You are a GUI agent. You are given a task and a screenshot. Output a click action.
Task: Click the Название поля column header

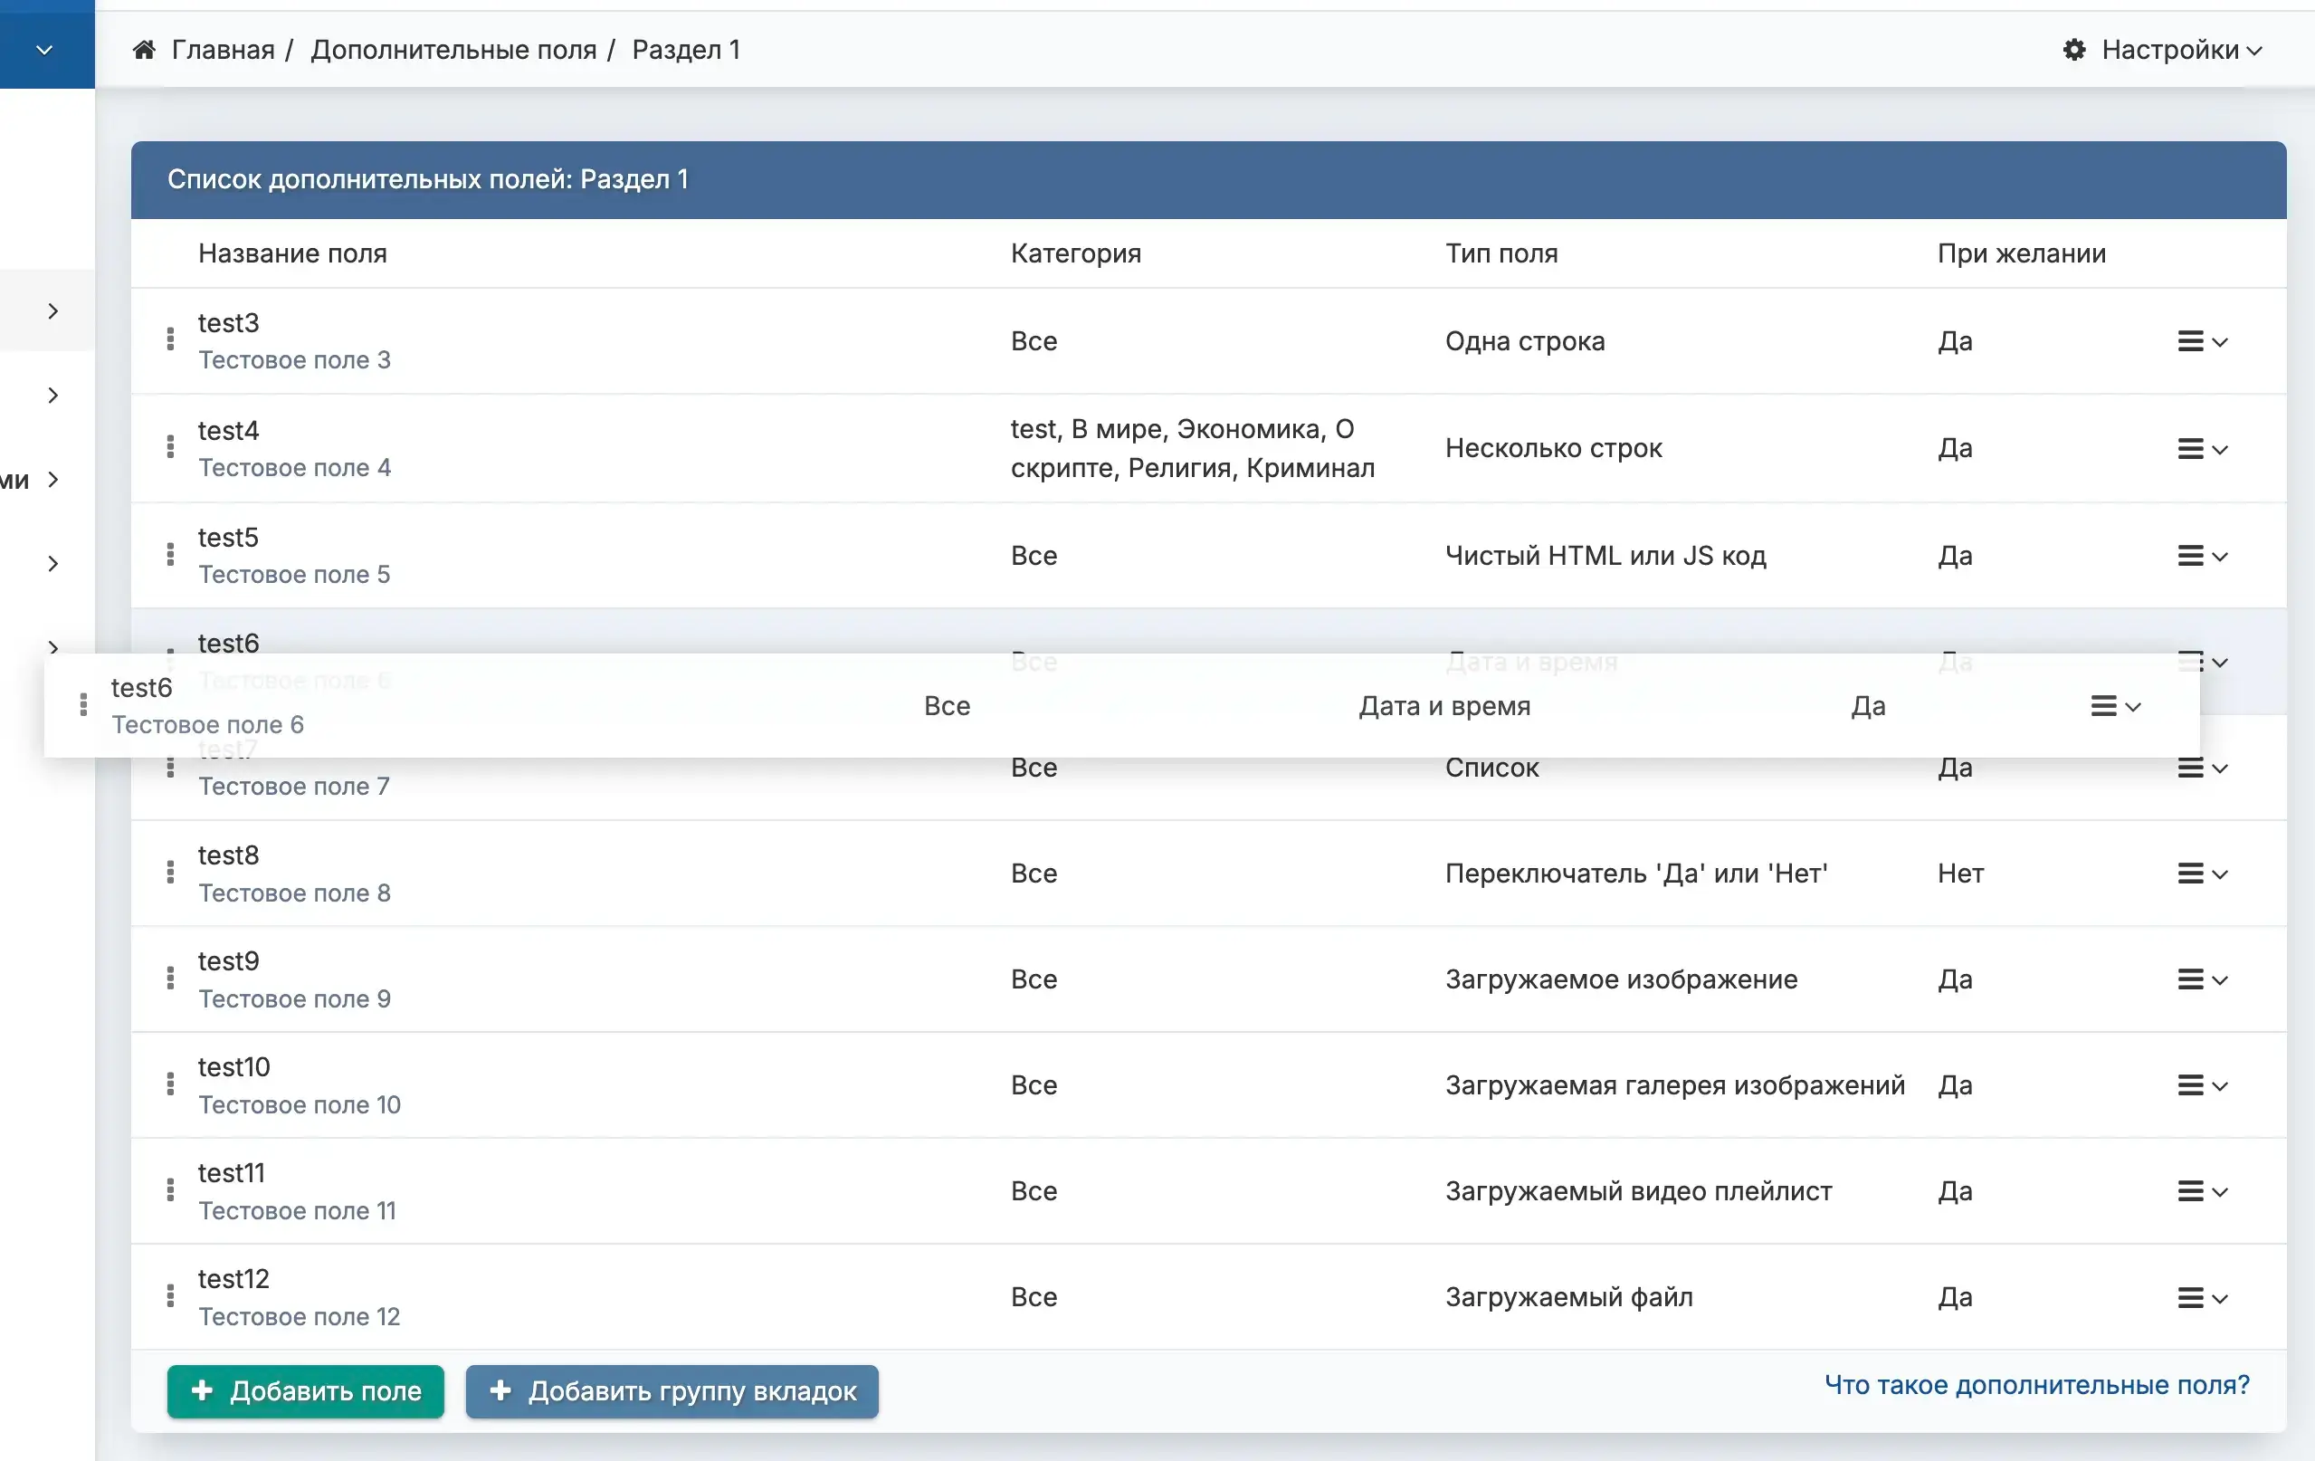pos(292,253)
